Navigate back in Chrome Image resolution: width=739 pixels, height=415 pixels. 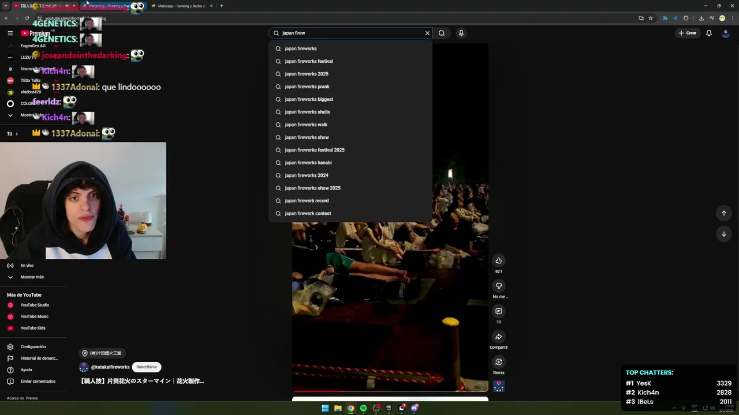[6, 18]
